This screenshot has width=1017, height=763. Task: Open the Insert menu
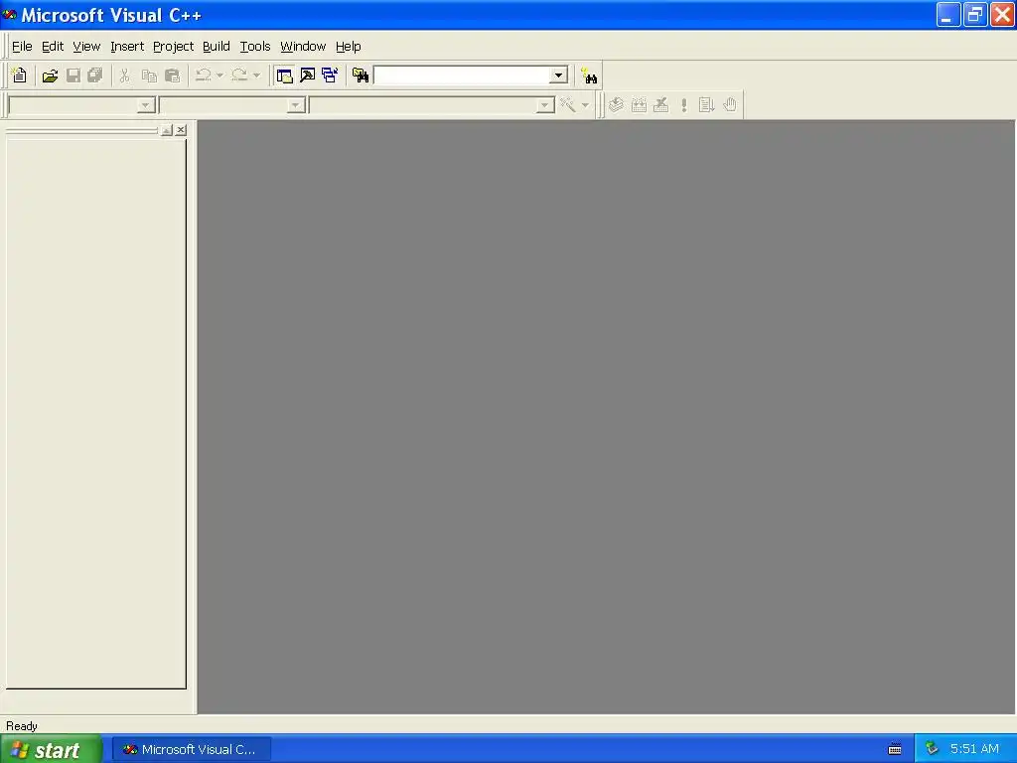tap(127, 46)
